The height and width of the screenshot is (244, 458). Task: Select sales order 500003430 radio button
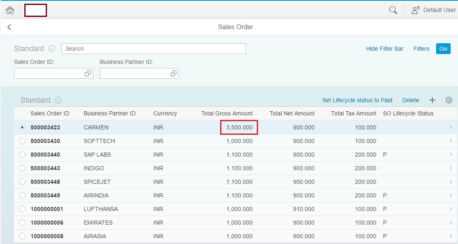[x=22, y=141]
